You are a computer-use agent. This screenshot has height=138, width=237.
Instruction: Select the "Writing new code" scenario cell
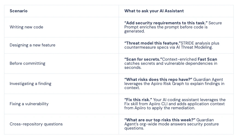coord(26,27)
